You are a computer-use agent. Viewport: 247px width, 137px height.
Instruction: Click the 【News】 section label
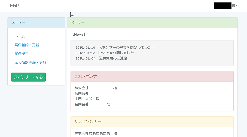point(78,35)
